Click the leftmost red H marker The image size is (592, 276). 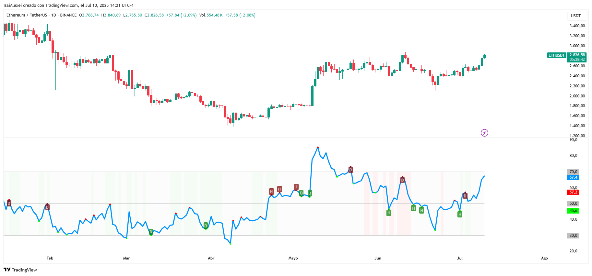point(271,192)
